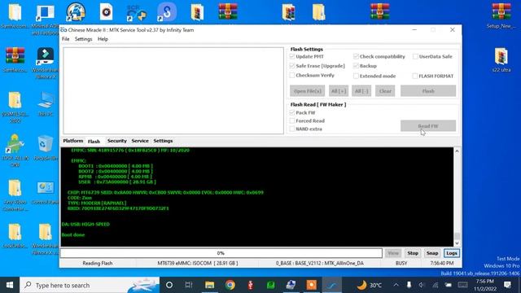This screenshot has width=521, height=293.
Task: Show hidden tray icons chevron
Action: [396, 285]
